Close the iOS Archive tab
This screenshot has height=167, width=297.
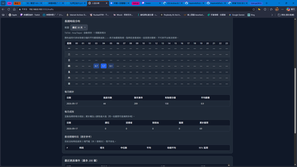tap(182, 3)
